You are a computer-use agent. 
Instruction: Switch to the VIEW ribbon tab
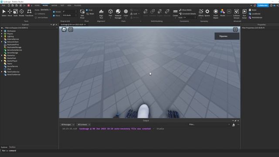69,6
